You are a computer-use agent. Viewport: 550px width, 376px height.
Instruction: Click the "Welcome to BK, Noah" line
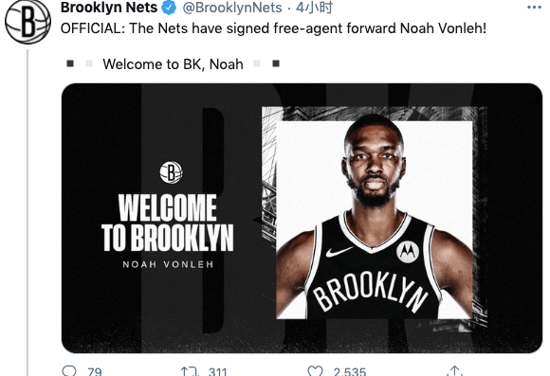coord(173,64)
